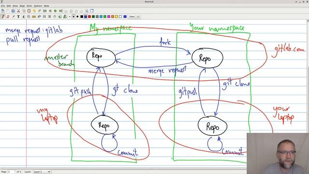Click the font size 12 button
Image resolution: width=309 pixels, height=174 pixels.
click(138, 16)
